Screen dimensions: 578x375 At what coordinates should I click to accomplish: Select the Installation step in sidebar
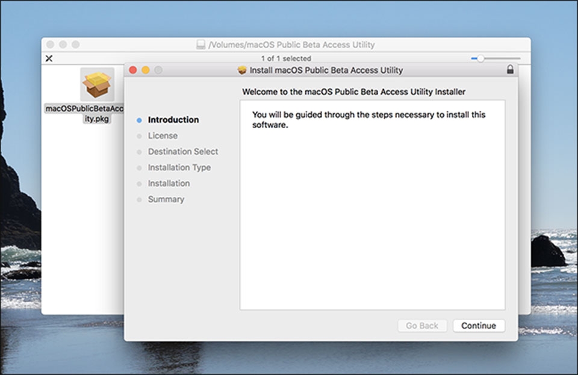tap(169, 183)
